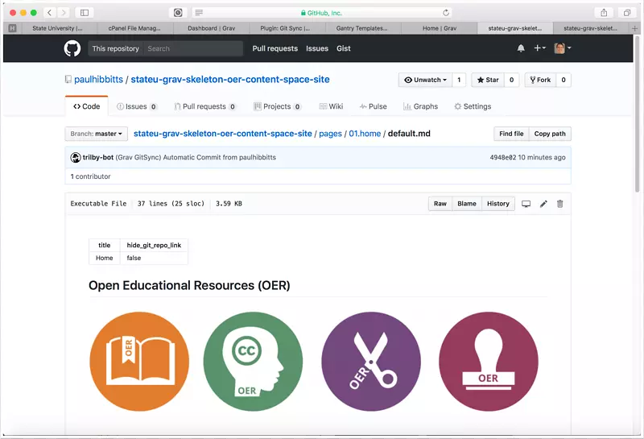Delete file using trash can icon

tap(560, 204)
